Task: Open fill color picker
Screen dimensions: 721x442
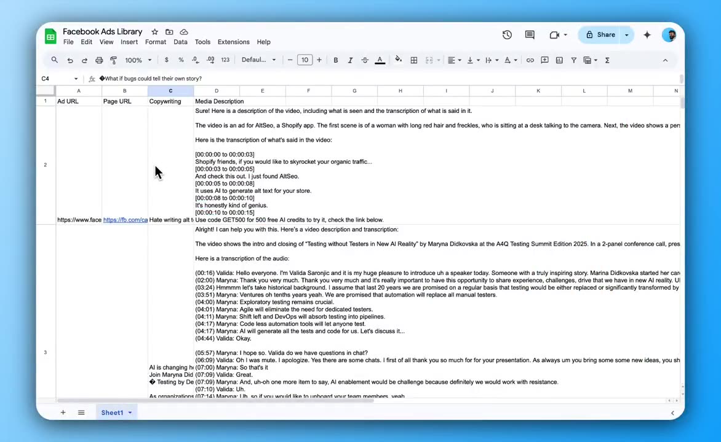Action: [x=398, y=60]
